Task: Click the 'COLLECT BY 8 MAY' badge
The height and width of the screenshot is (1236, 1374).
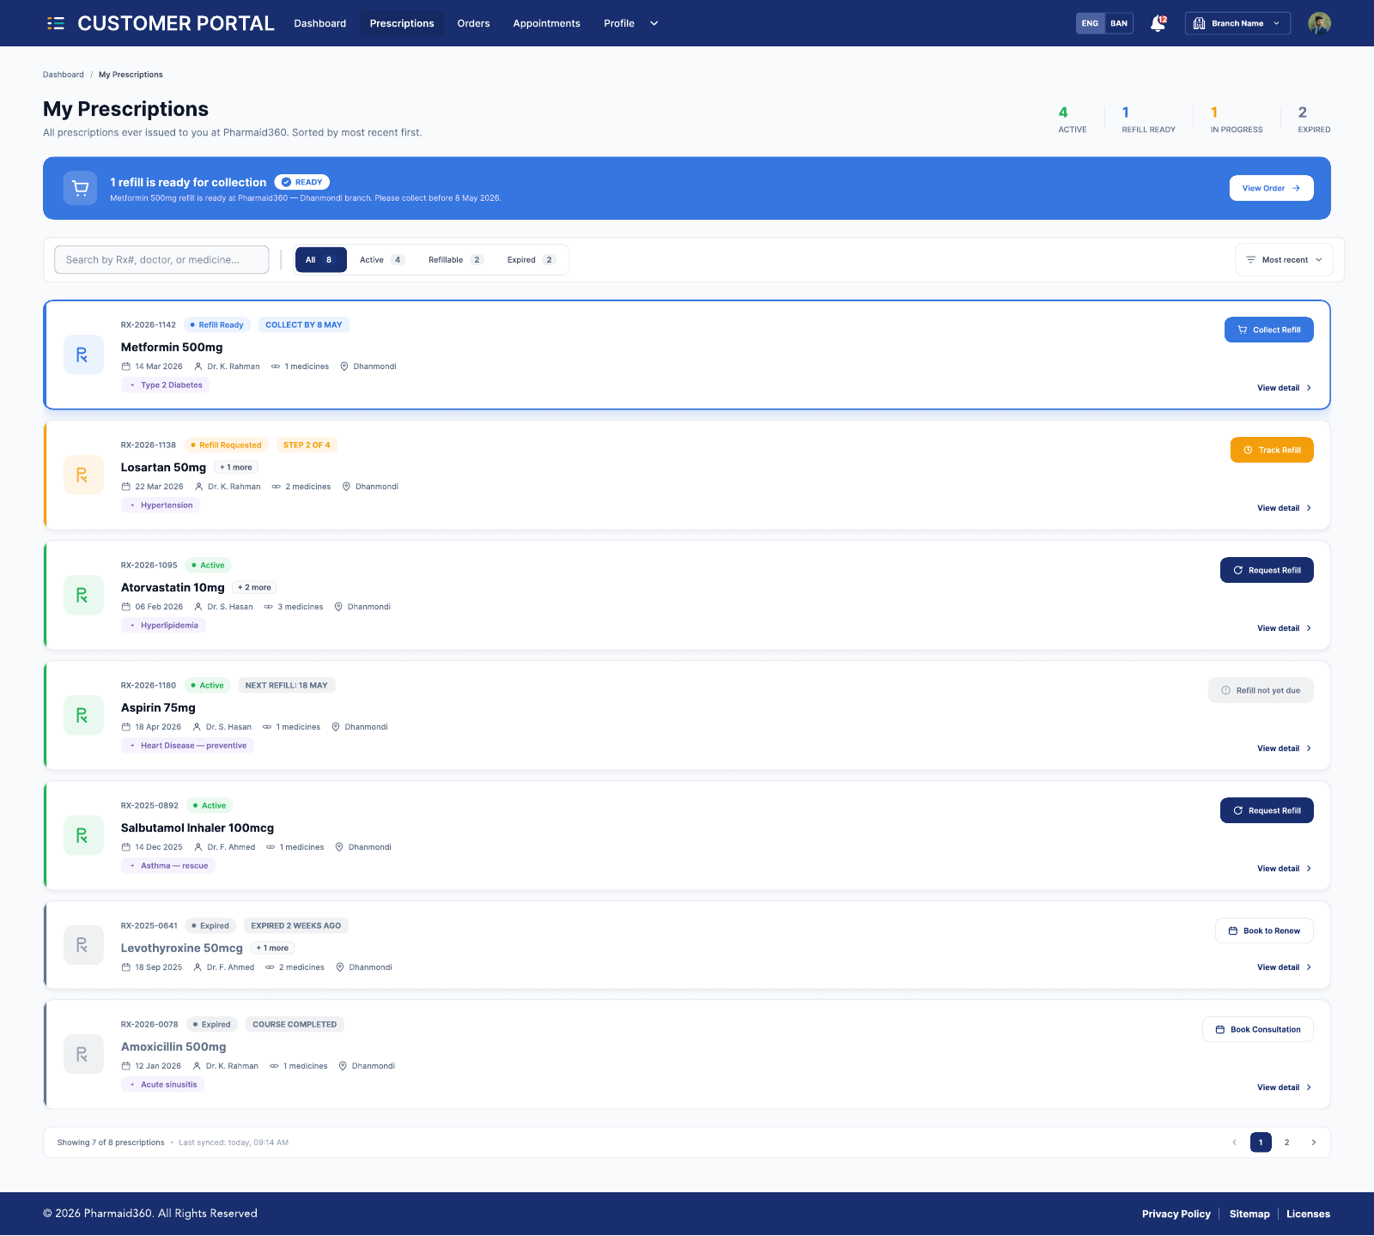Action: point(304,325)
